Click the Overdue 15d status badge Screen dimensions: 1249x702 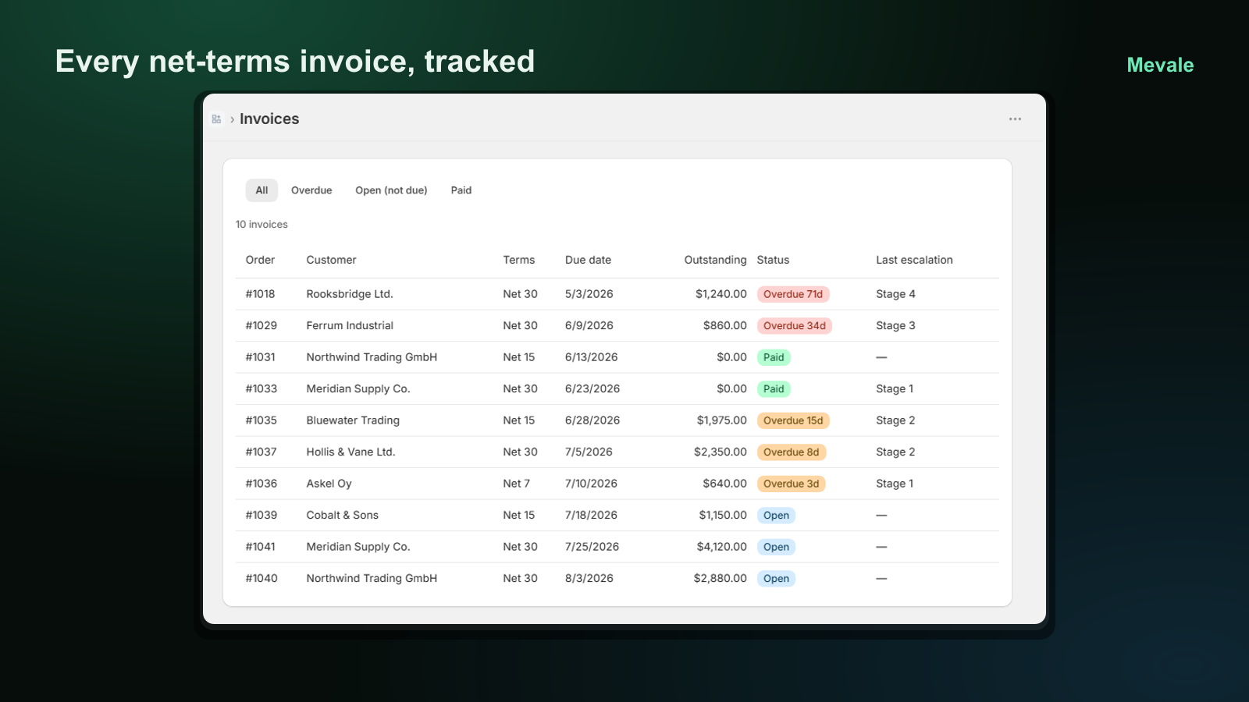tap(793, 420)
